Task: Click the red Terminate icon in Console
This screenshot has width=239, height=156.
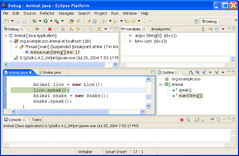Action: coord(182,120)
